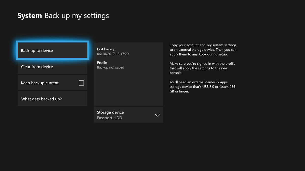This screenshot has height=171, width=305.
Task: Open the storage device selector showing Passport HDD
Action: point(128,115)
